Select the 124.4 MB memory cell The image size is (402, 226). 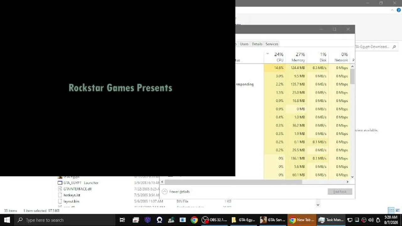point(296,68)
